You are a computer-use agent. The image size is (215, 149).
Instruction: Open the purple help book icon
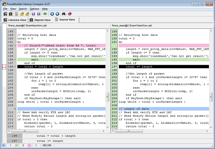coord(70,14)
